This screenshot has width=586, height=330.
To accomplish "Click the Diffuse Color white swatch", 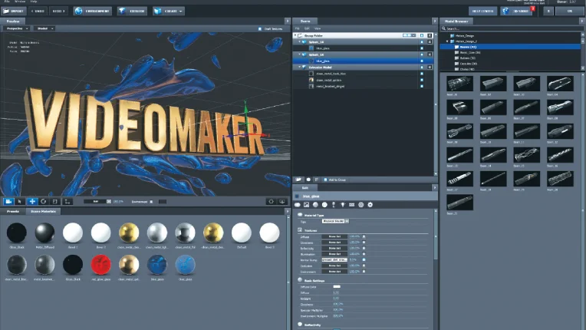I will pyautogui.click(x=337, y=287).
